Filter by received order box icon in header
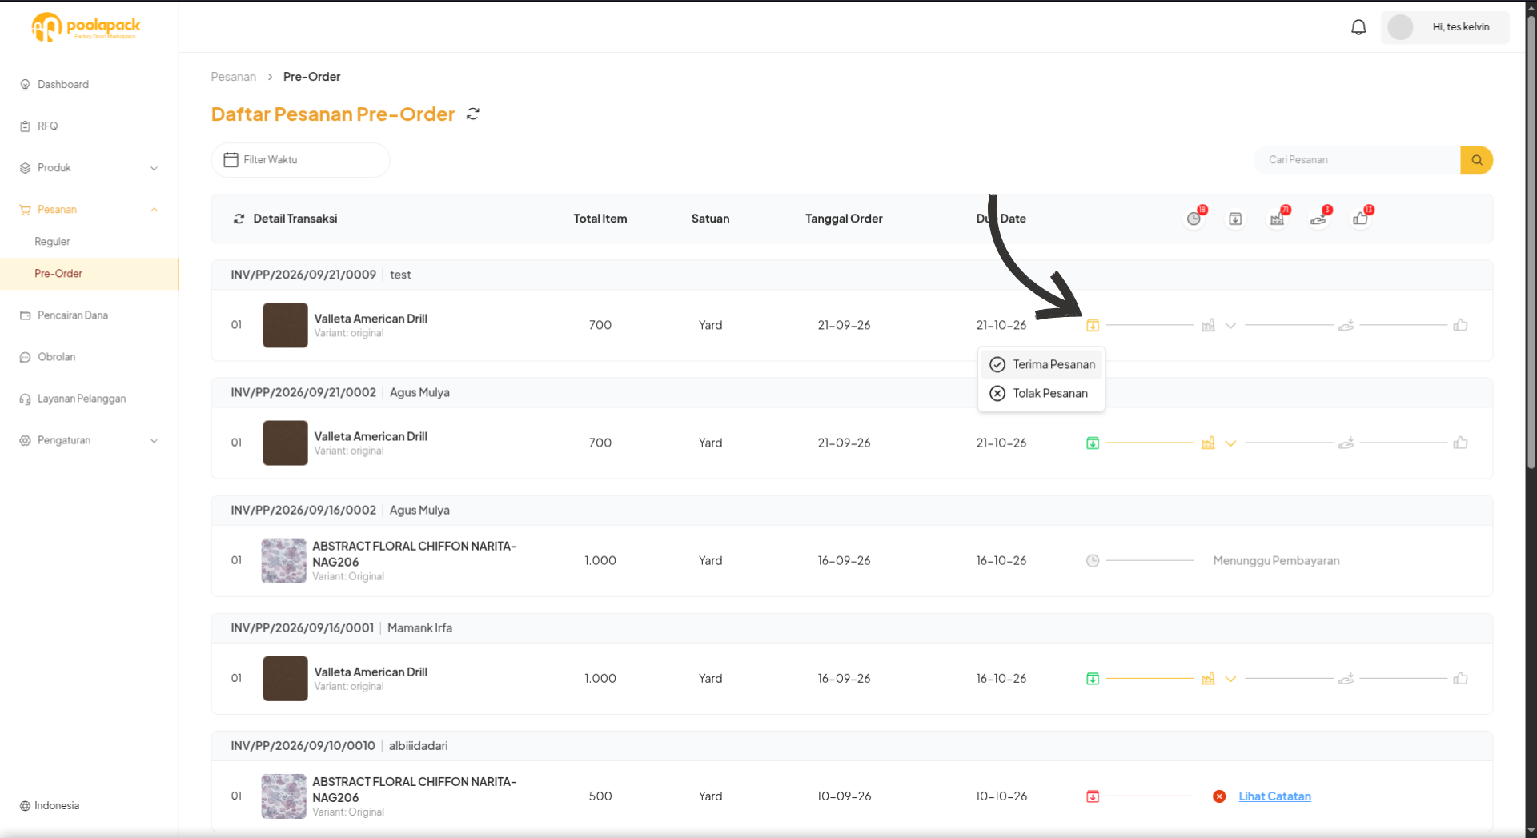 click(1235, 219)
